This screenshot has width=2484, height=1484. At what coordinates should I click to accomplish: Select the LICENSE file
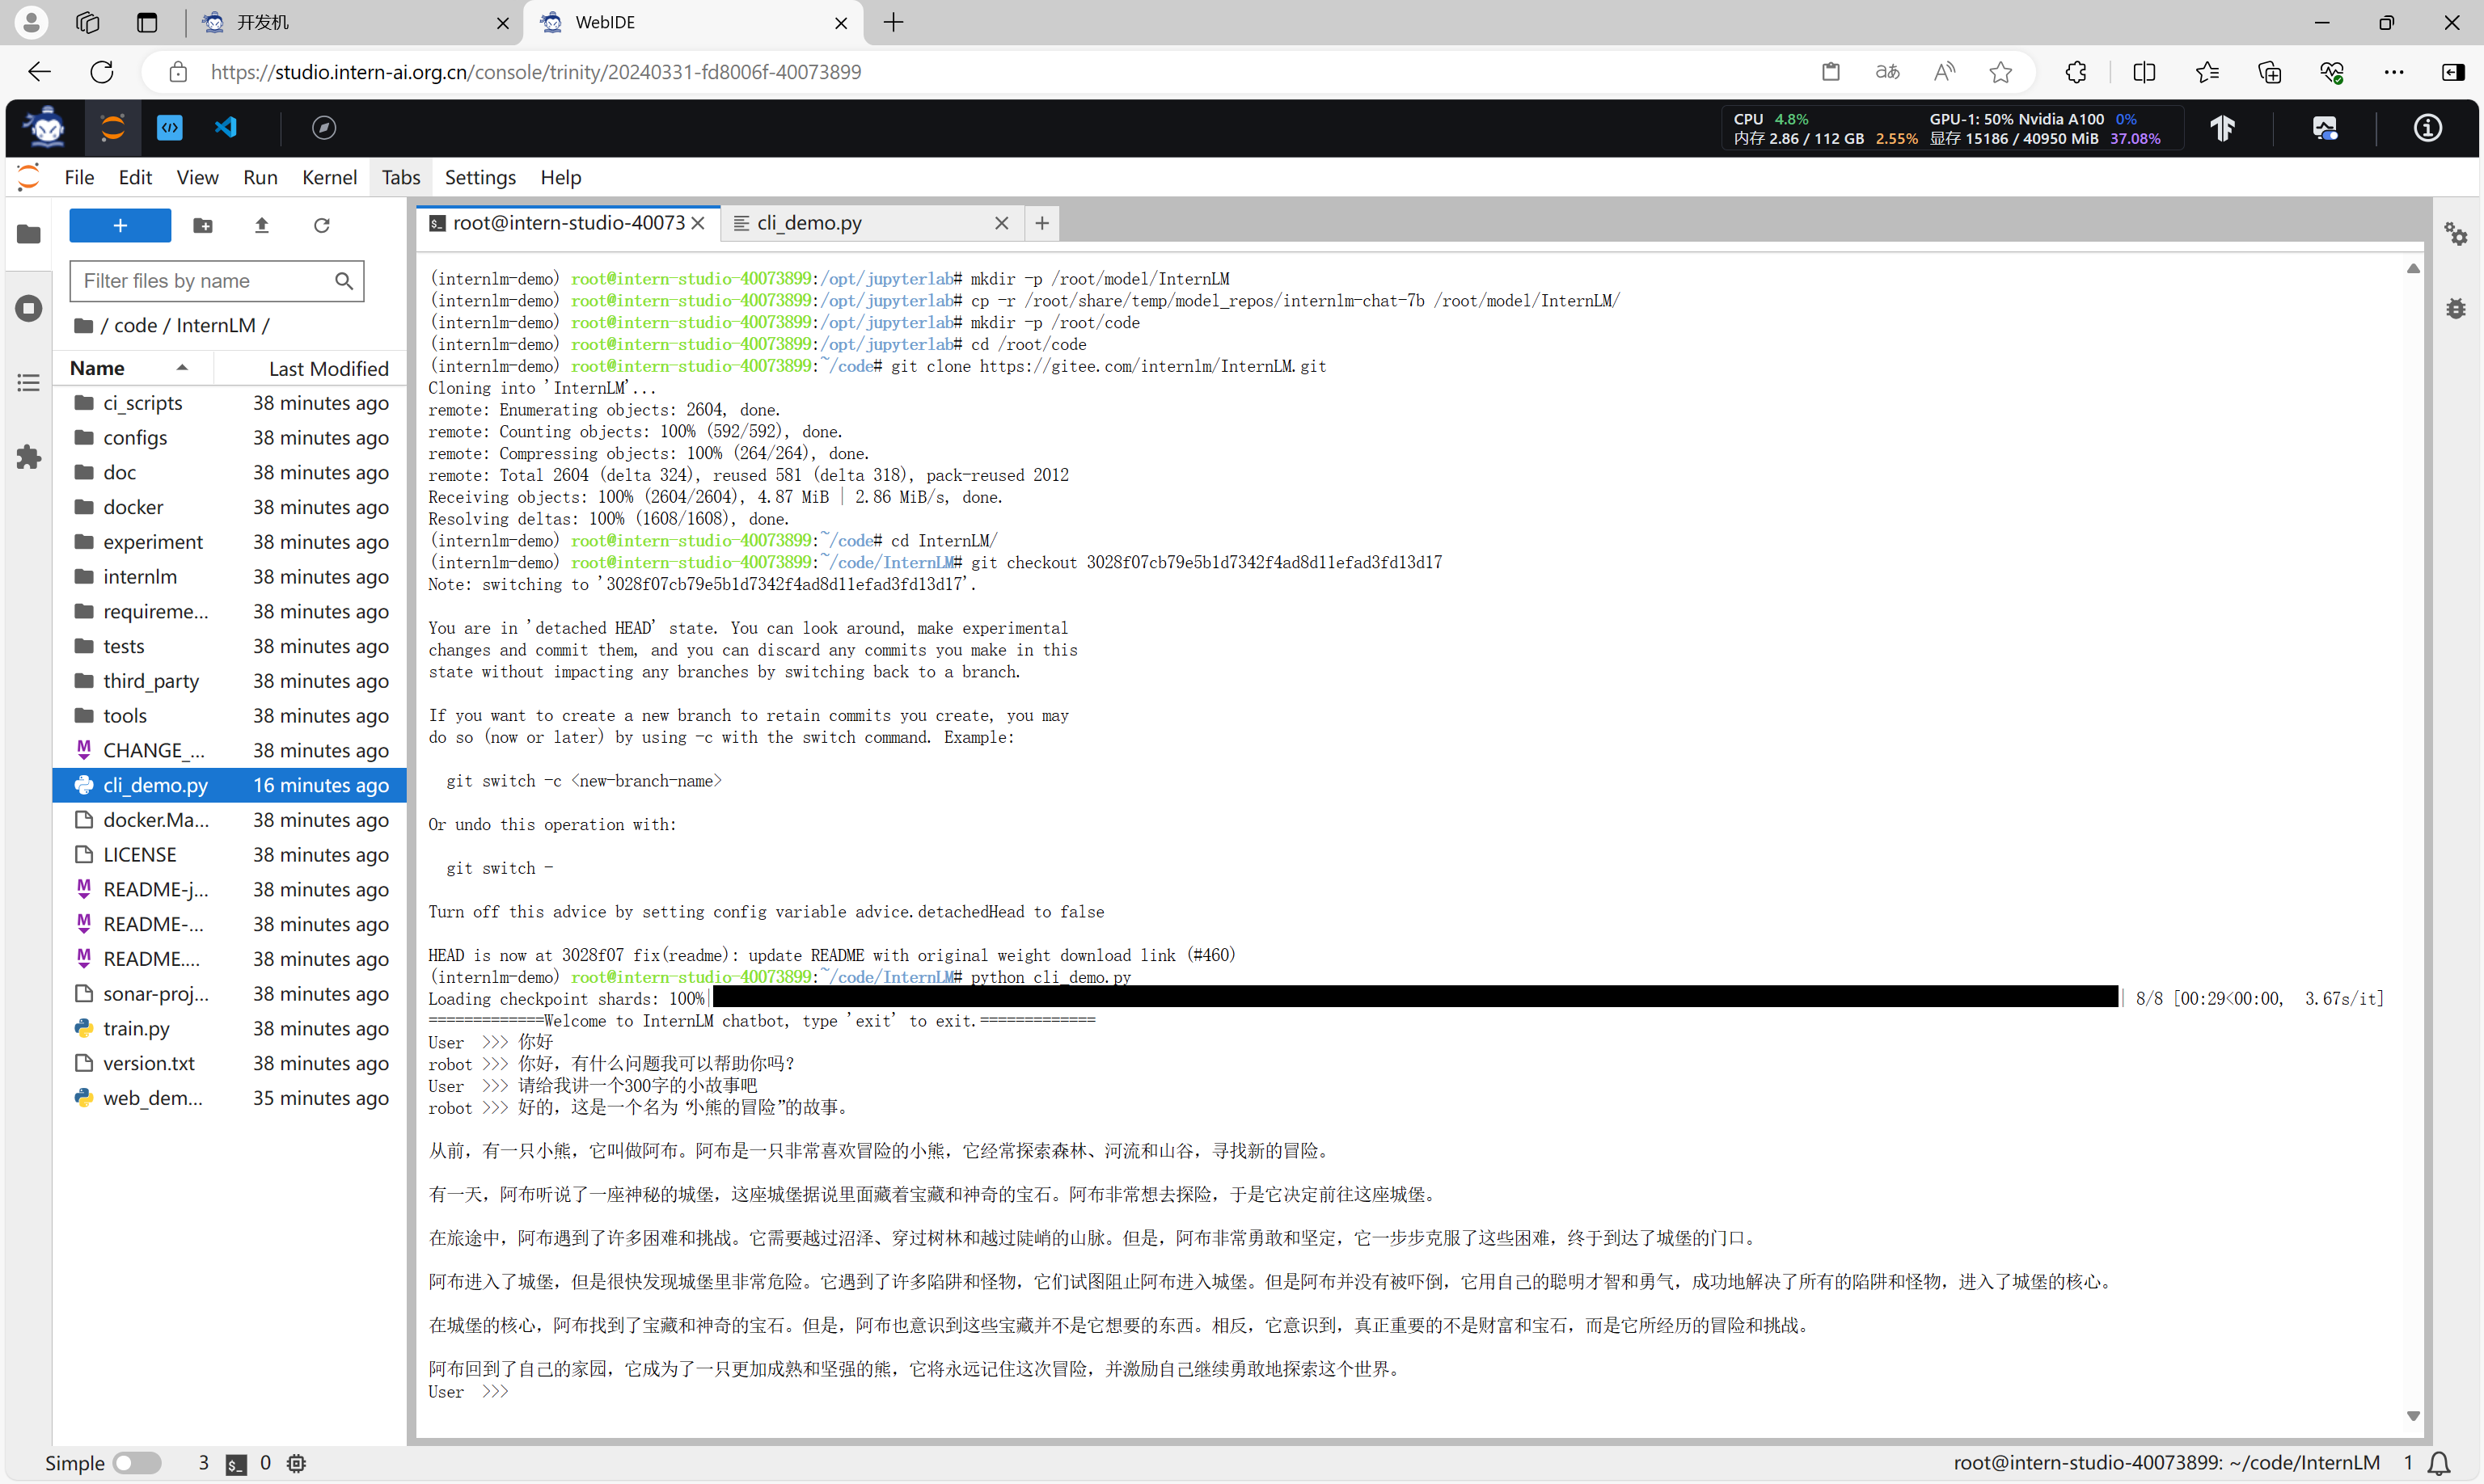[x=230, y=855]
